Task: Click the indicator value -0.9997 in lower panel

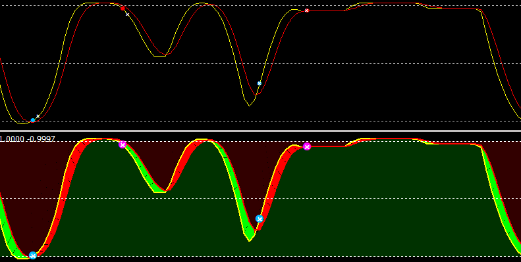Action: click(41, 139)
